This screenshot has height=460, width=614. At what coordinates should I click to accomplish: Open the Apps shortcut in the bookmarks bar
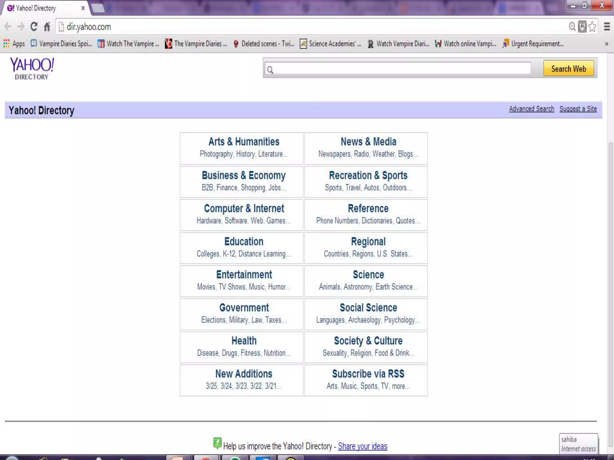point(14,44)
